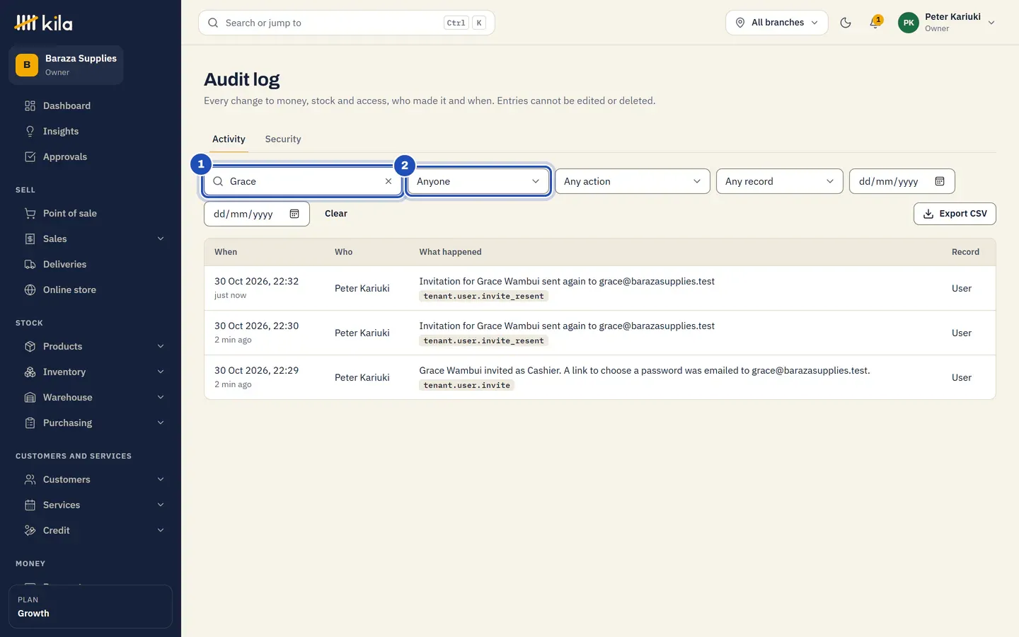Screen dimensions: 1019x637
Task: Export the audit log as CSV
Action: point(955,214)
